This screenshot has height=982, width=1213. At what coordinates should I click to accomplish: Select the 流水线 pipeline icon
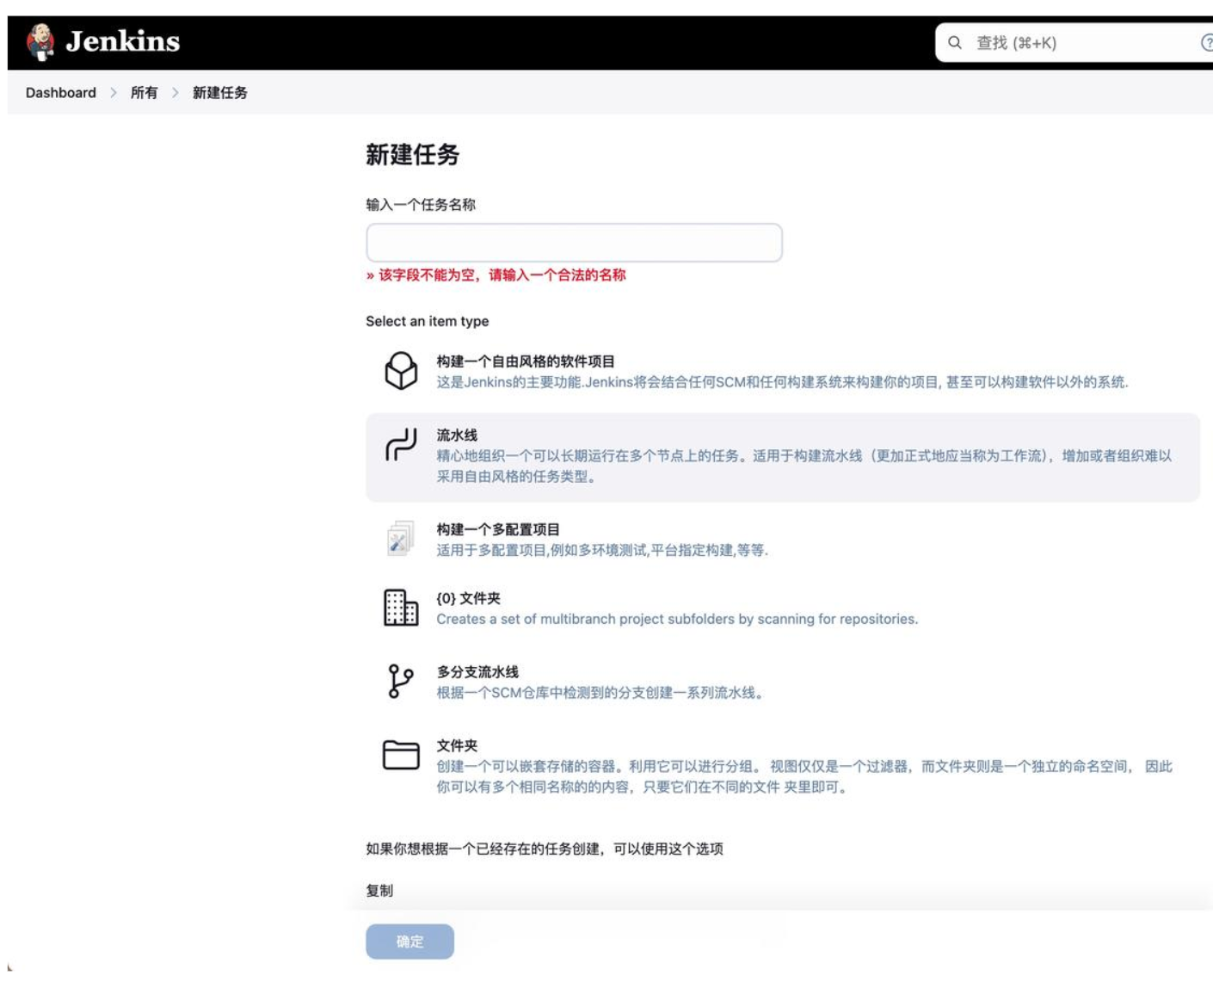(401, 445)
